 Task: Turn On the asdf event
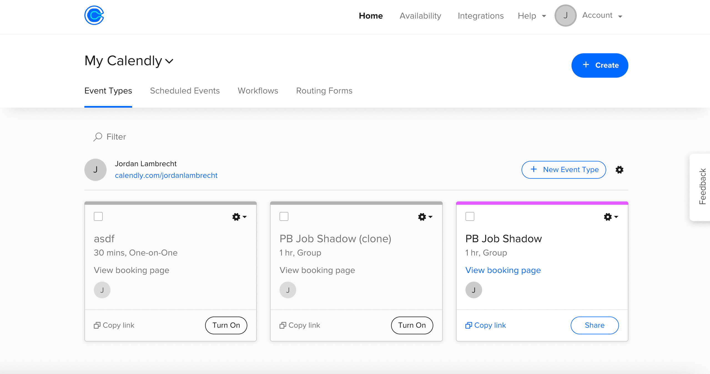click(226, 325)
